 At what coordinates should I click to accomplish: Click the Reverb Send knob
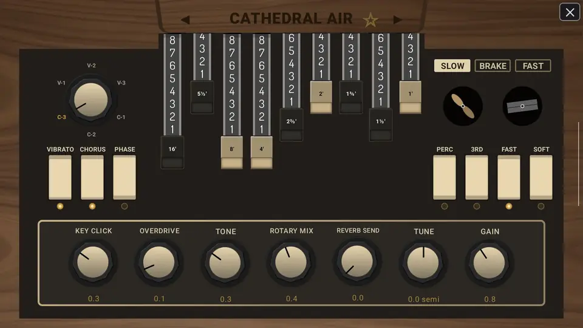[x=357, y=261]
